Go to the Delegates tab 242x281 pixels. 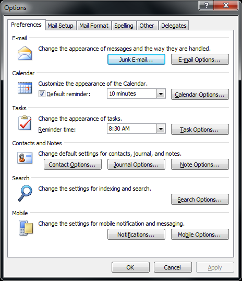click(174, 26)
